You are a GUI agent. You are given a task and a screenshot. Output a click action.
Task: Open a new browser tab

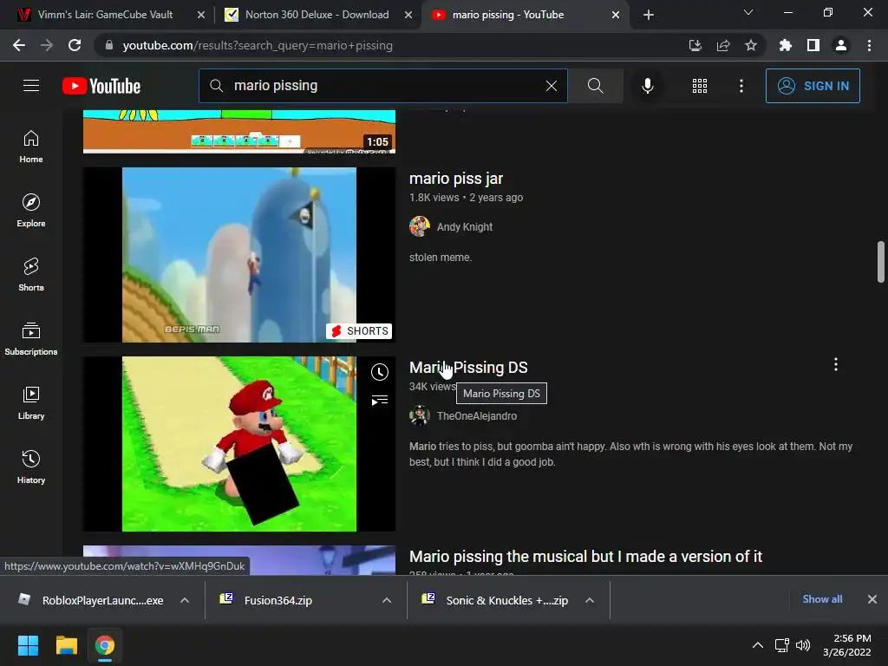tap(649, 15)
